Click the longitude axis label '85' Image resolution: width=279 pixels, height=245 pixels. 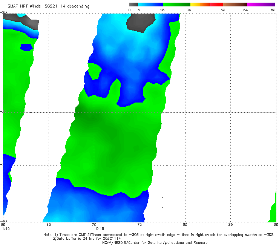[x=230, y=225]
